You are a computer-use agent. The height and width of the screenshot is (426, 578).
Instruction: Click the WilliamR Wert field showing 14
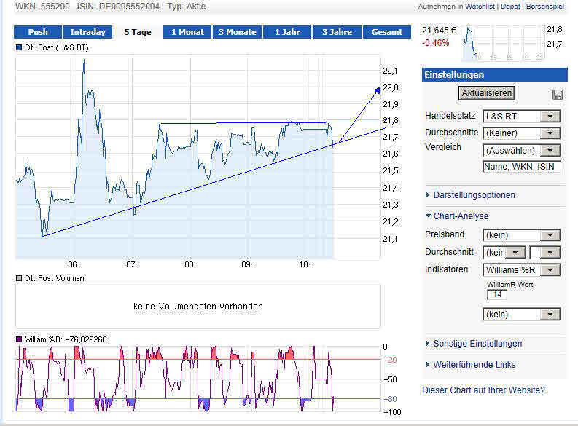[497, 294]
